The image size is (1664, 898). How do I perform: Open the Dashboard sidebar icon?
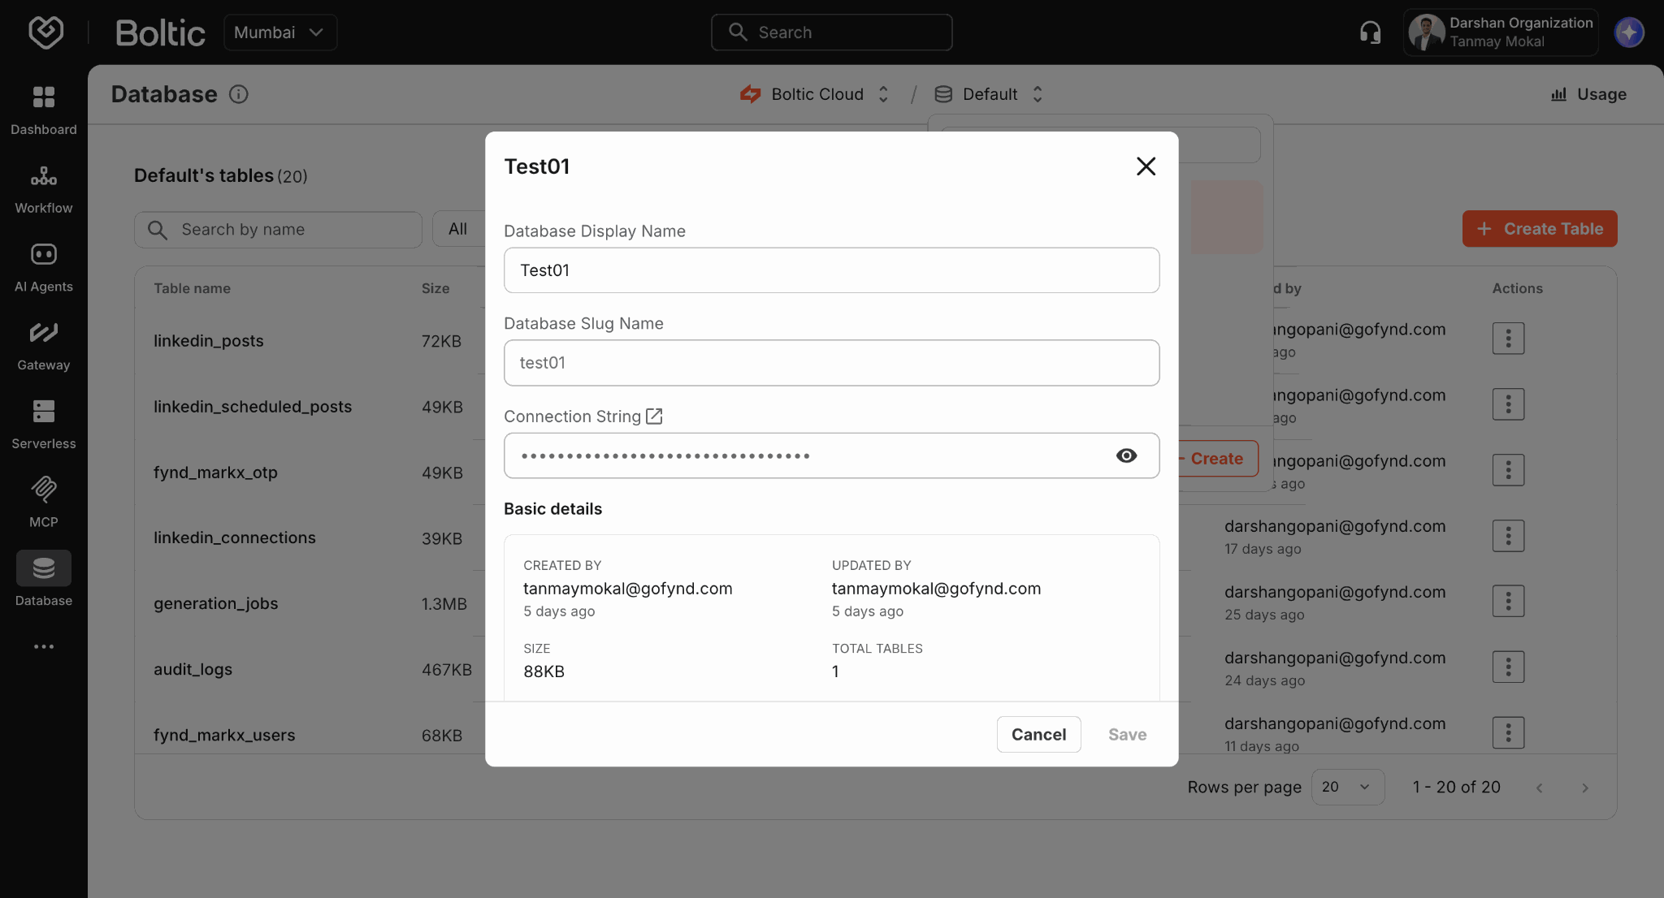tap(44, 97)
